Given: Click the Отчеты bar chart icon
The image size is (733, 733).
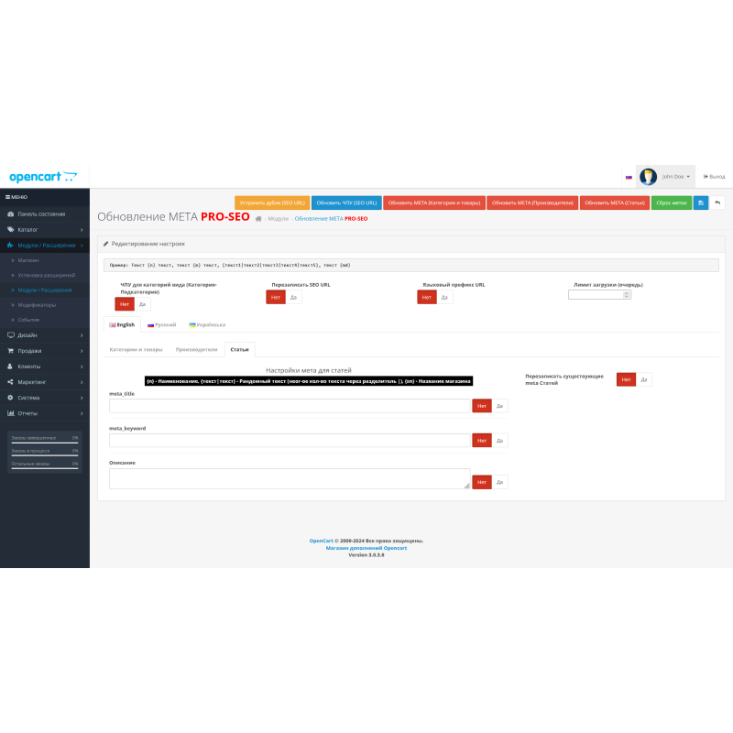Looking at the screenshot, I should click(10, 412).
